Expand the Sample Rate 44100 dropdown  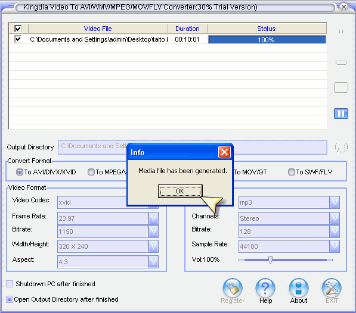(x=335, y=246)
